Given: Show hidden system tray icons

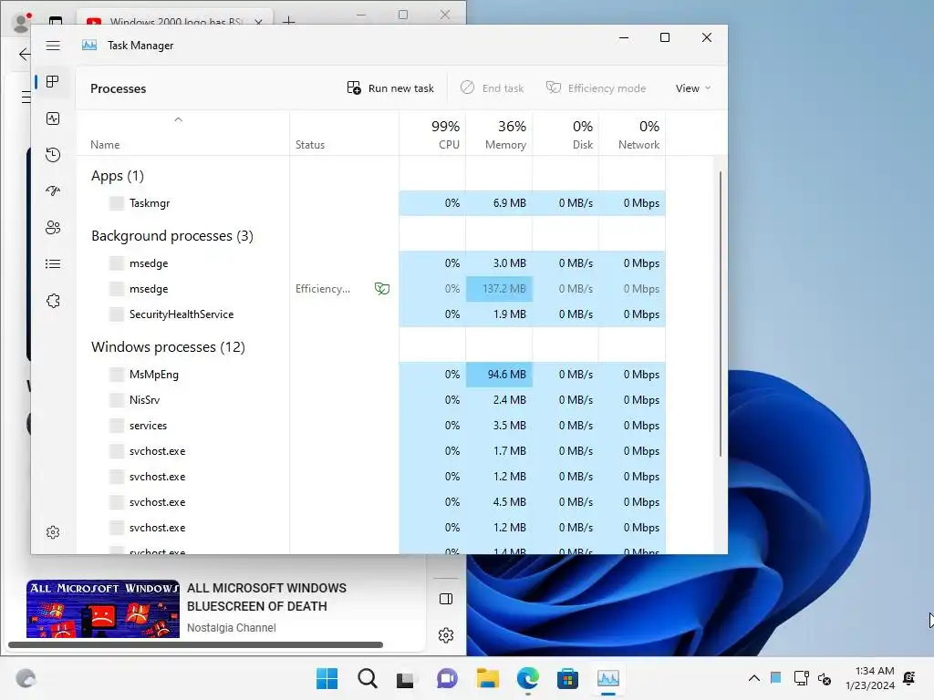Looking at the screenshot, I should click(753, 678).
